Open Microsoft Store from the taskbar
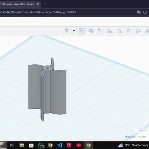This screenshot has width=149, height=149. point(31,145)
